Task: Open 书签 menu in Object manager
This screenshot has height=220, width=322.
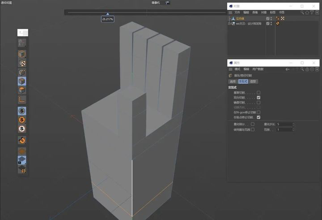Action: tap(282, 13)
